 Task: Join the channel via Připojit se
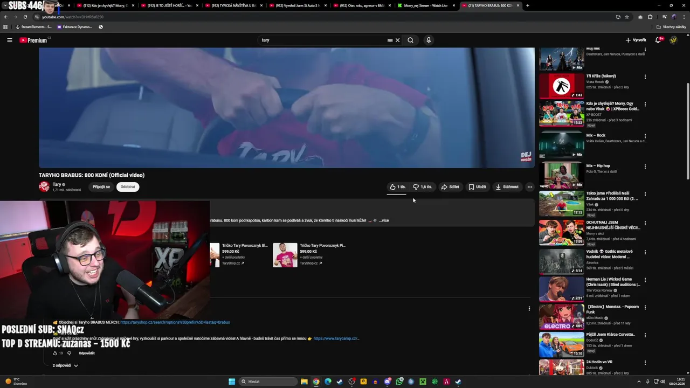(x=101, y=187)
